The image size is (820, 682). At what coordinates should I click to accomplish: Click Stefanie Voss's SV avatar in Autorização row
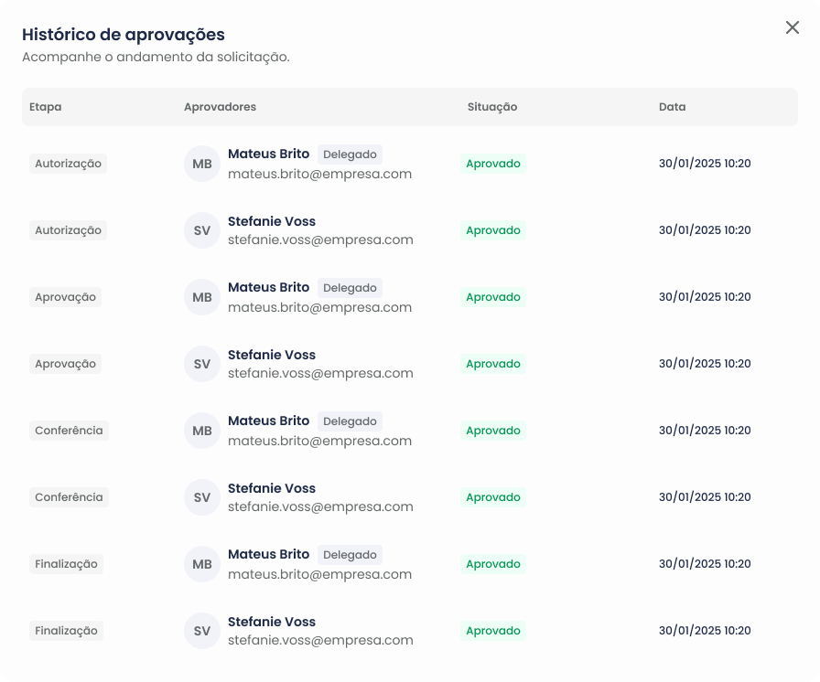point(202,230)
